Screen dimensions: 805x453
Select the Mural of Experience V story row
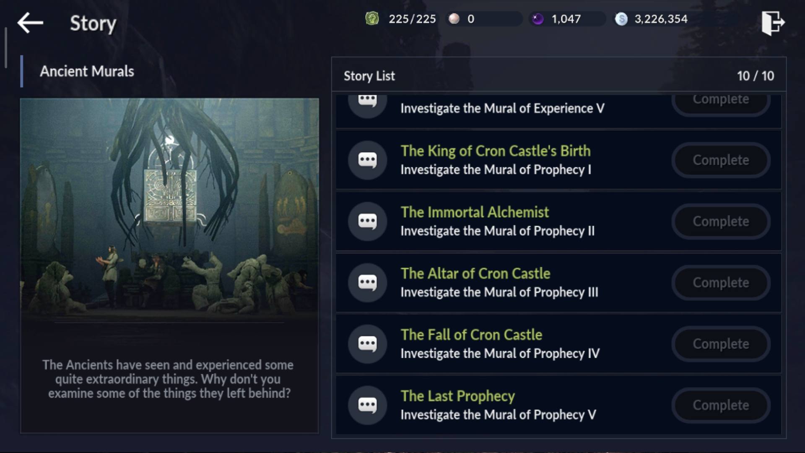558,111
